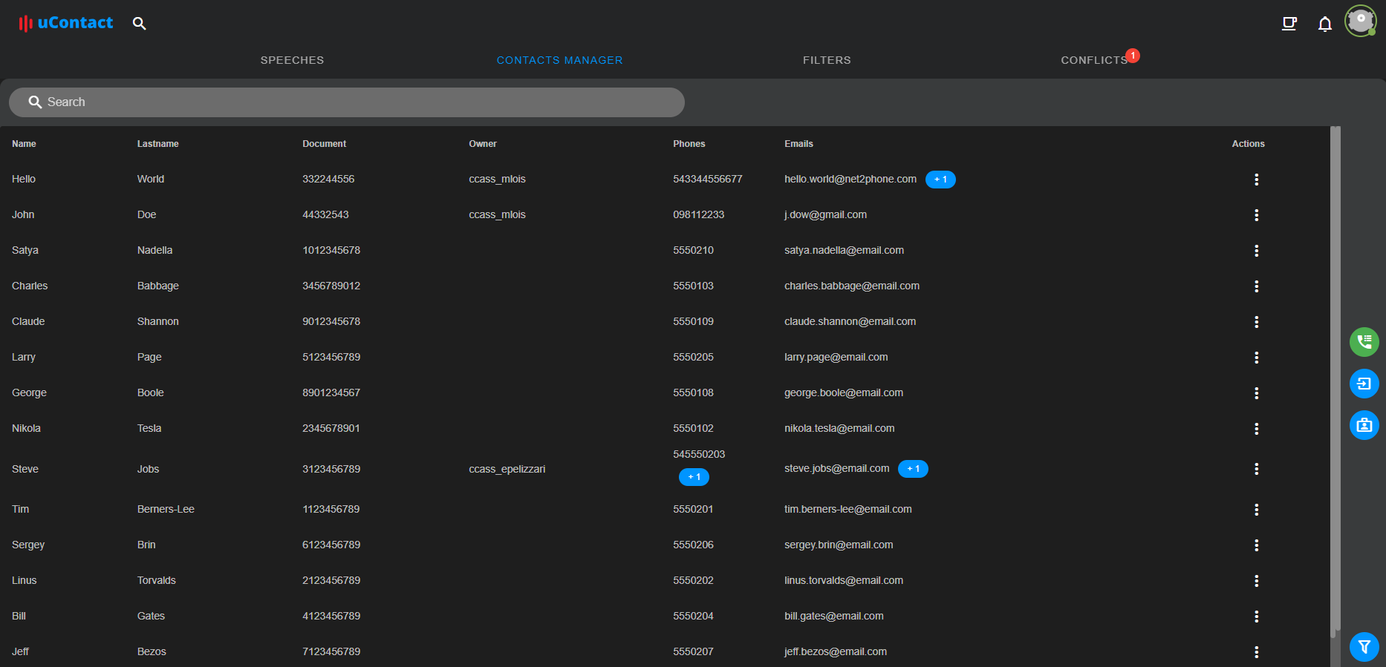The height and width of the screenshot is (667, 1386).
Task: Open actions menu for Satya Nadella
Action: [x=1256, y=251]
